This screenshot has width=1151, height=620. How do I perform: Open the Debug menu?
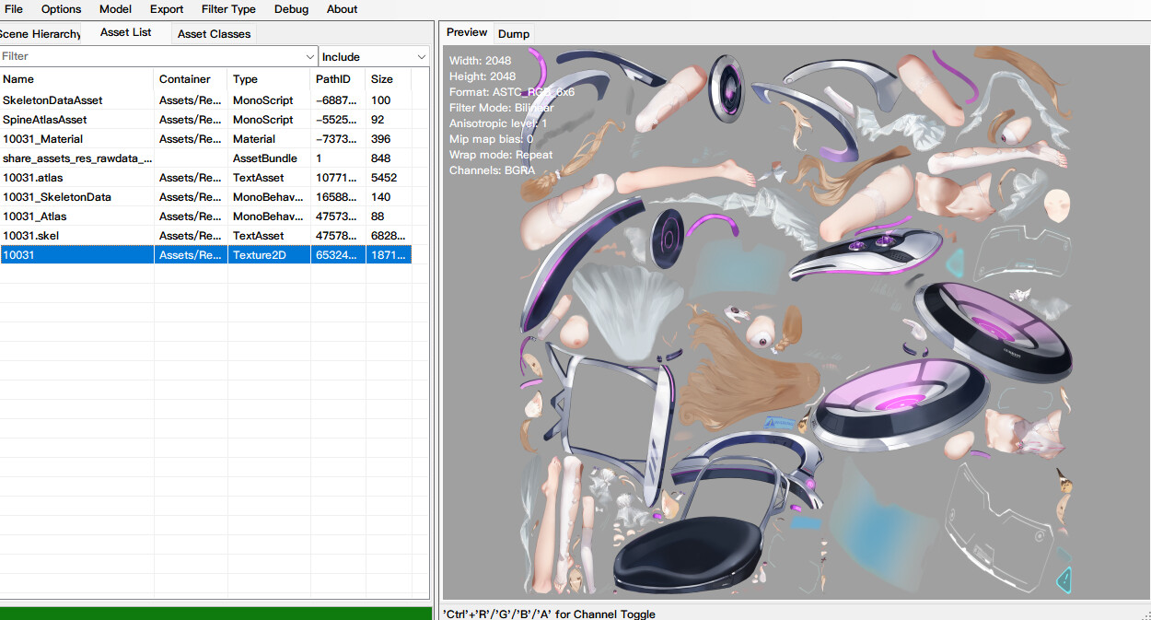[x=292, y=9]
